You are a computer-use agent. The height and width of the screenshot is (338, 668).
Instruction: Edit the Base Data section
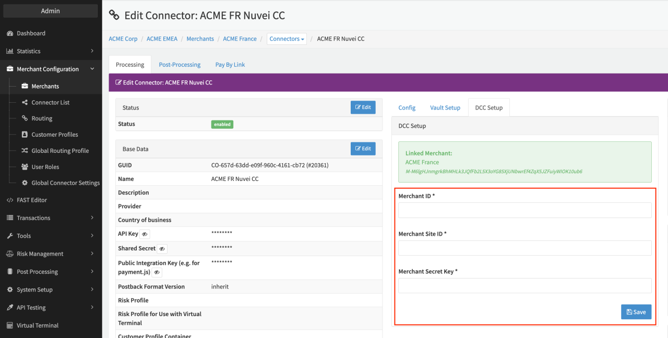(x=363, y=149)
